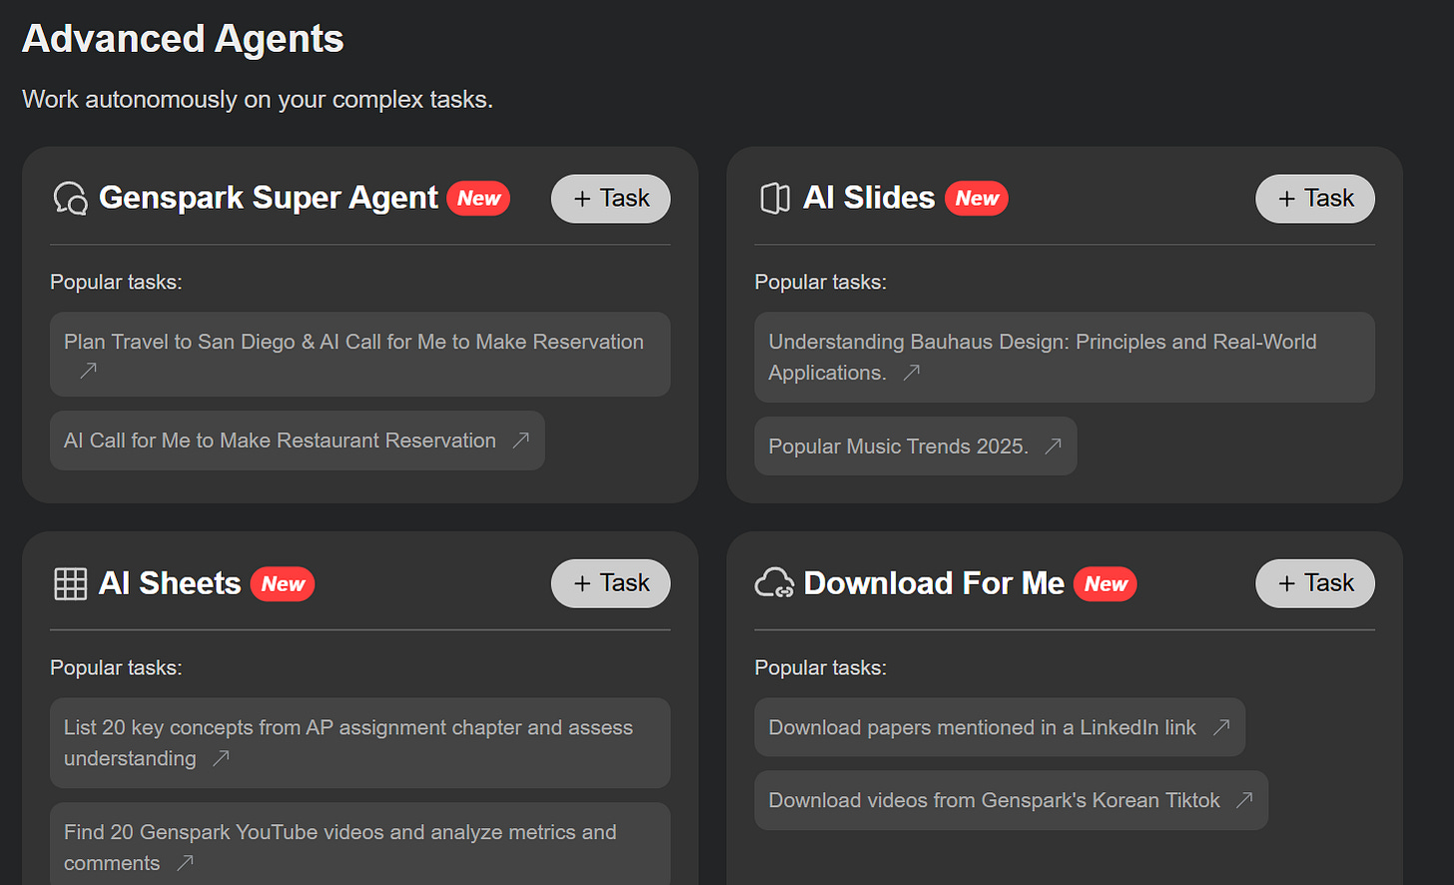Click the arrow icon on the YouTube videos task
Screen dimensions: 1454x885
[x=185, y=862]
